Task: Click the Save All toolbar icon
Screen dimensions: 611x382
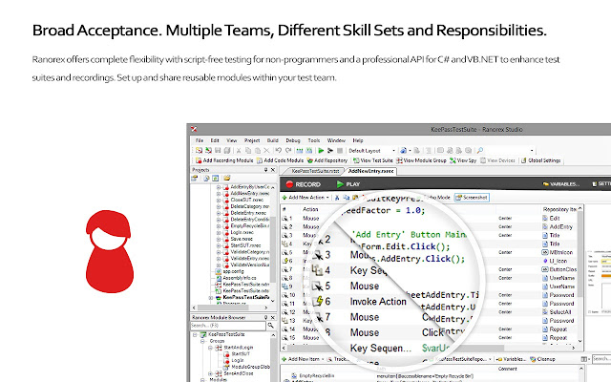Action: (x=227, y=151)
